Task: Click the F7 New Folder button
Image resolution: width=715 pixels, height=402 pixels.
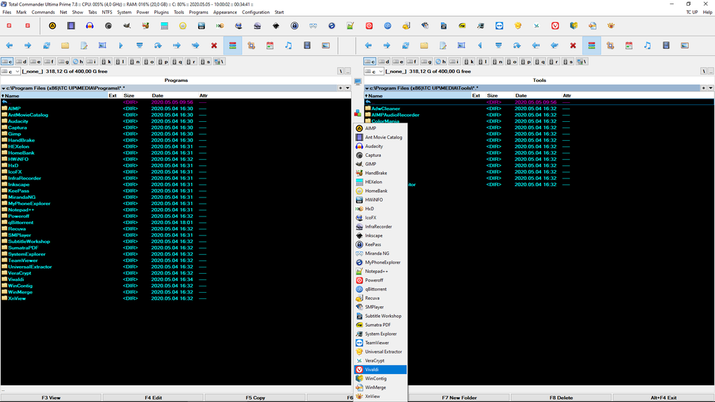Action: click(x=459, y=398)
